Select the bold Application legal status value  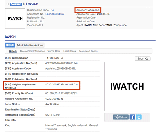(x=52, y=104)
